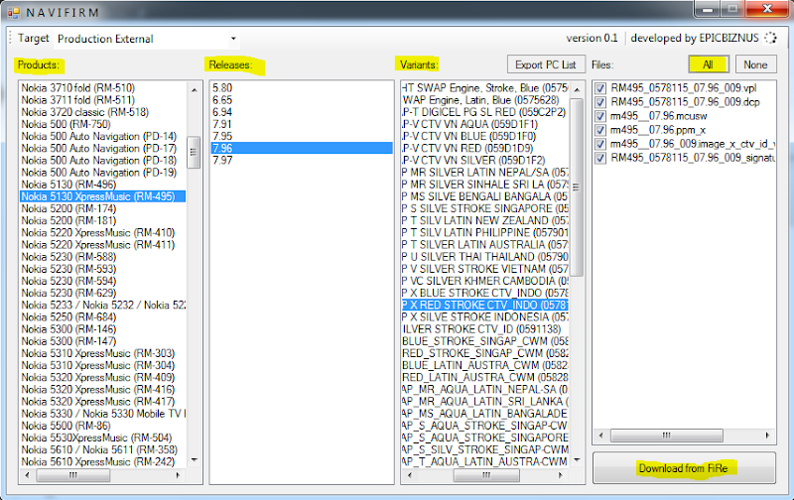Select variant P U SILVER THAI THAILAND
Image resolution: width=794 pixels, height=500 pixels.
click(x=485, y=257)
